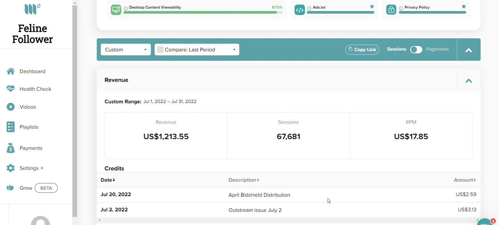The image size is (499, 225).
Task: Click the sidebar vertical scrollbar
Action: pos(75,111)
